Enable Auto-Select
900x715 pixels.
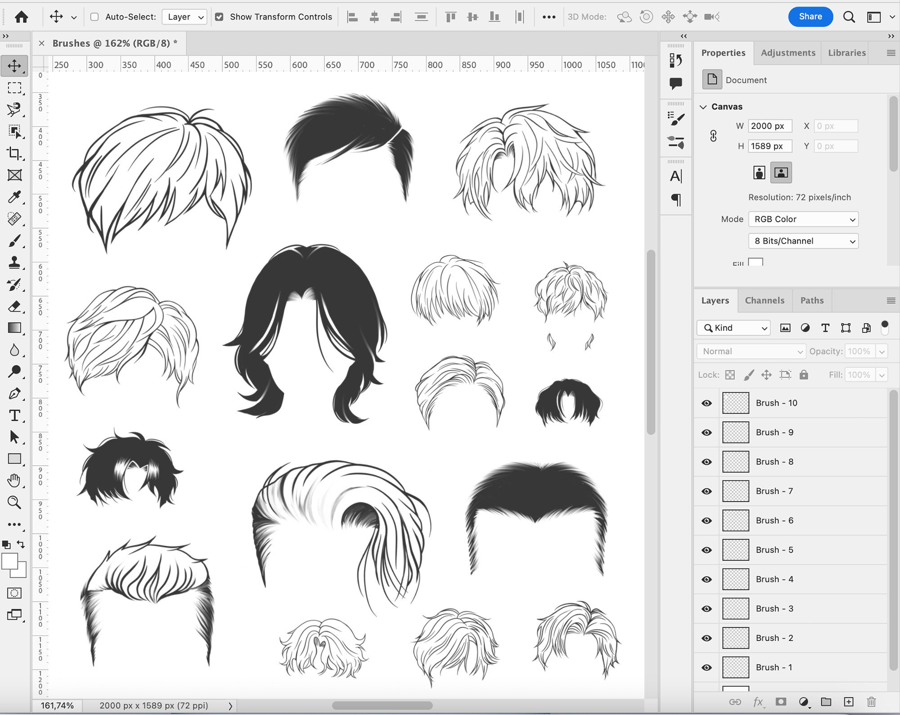94,17
